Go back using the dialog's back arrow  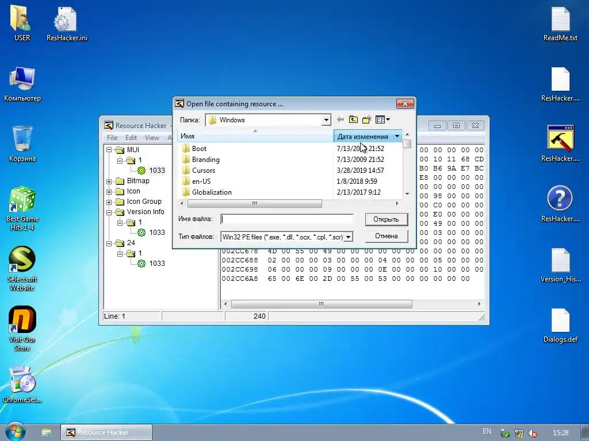point(341,119)
